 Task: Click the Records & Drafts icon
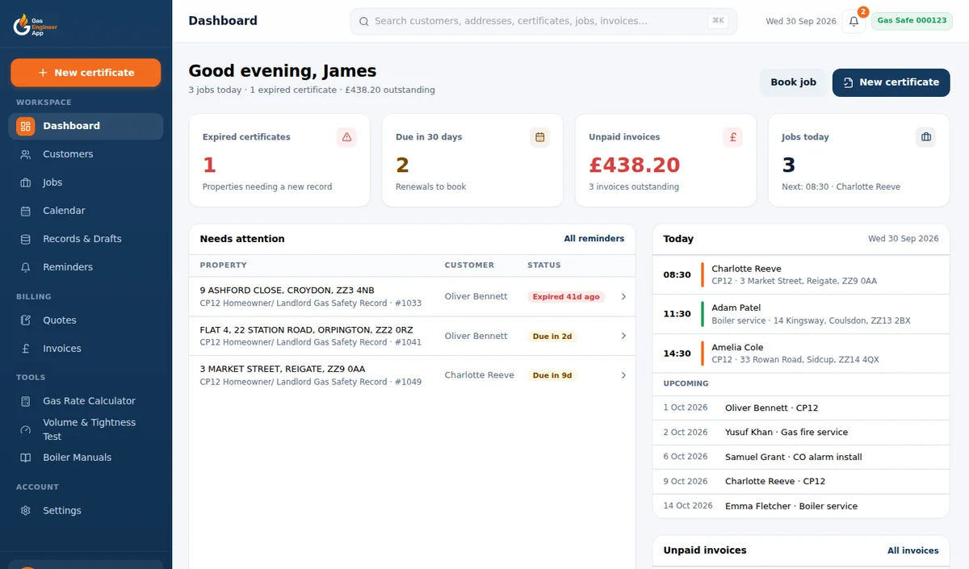click(26, 239)
